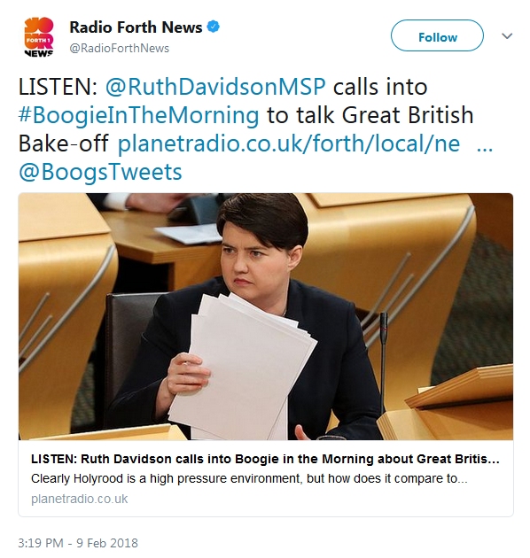Browse the #BoogieInTheMorning hashtag
This screenshot has height=558, width=530.
coord(138,116)
